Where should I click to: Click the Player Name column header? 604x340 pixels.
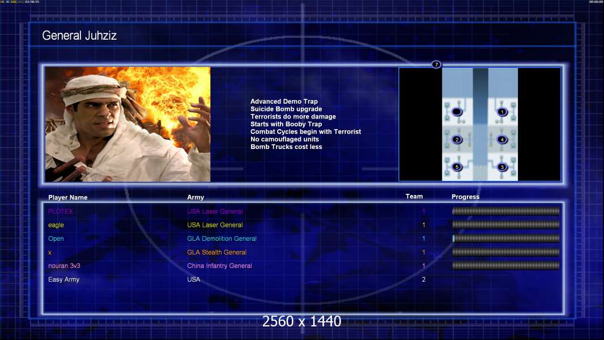pyautogui.click(x=68, y=198)
